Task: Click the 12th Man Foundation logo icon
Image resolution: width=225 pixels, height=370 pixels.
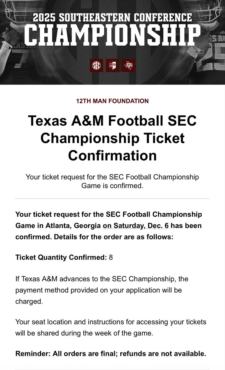Action: 112,65
